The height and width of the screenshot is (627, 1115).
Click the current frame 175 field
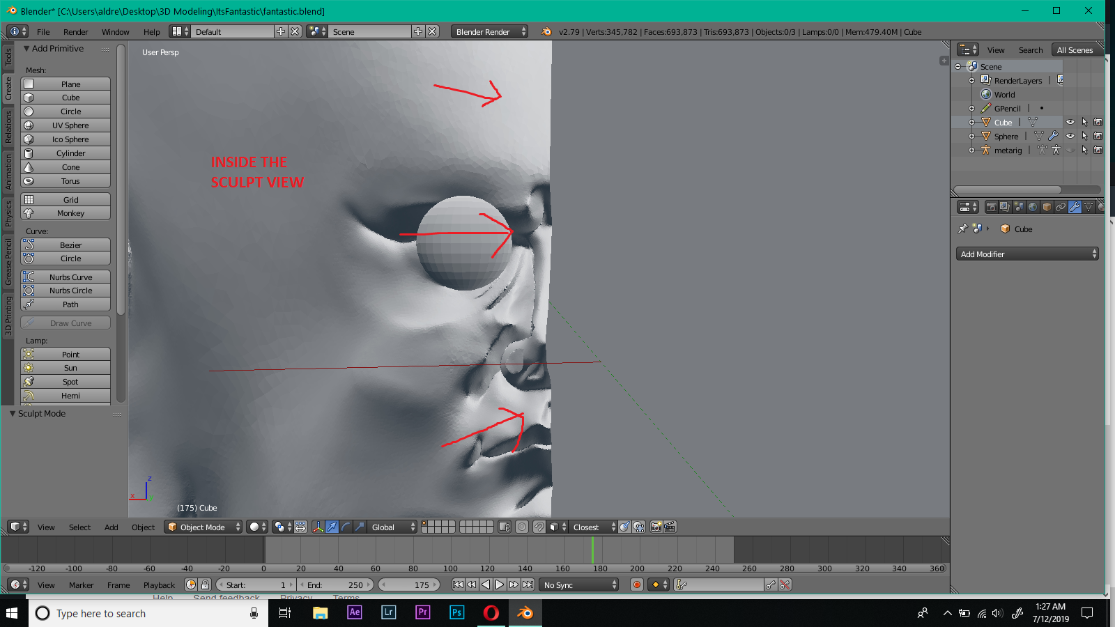pos(409,585)
